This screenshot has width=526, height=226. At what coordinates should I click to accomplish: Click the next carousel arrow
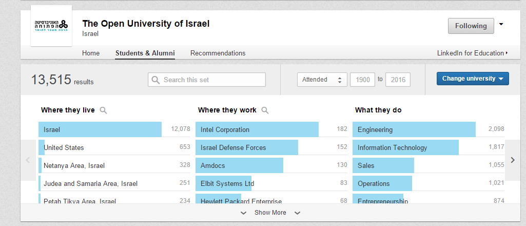tap(513, 160)
